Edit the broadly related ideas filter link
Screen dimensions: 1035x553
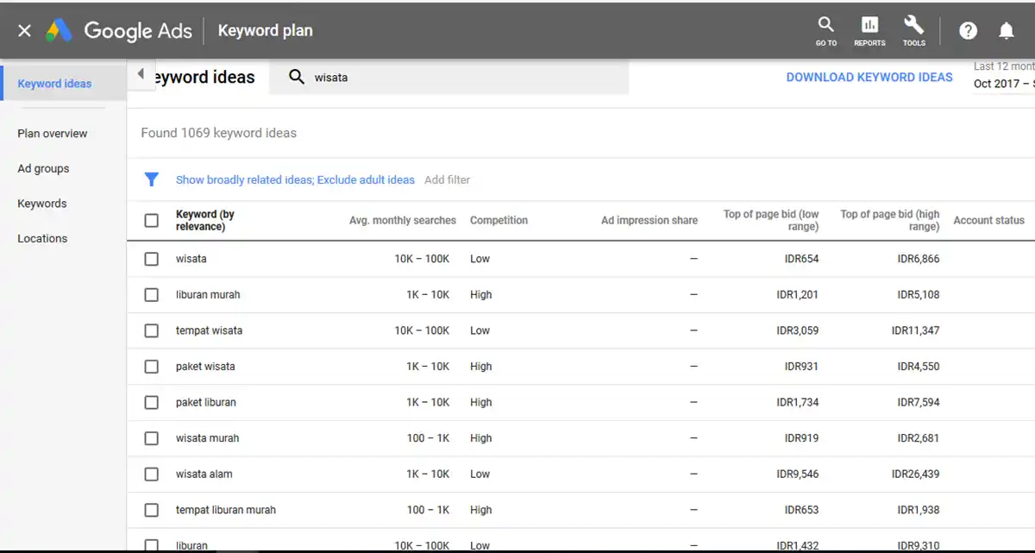pos(294,179)
